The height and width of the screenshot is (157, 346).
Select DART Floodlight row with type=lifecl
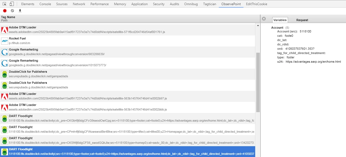pyautogui.click(x=128, y=129)
